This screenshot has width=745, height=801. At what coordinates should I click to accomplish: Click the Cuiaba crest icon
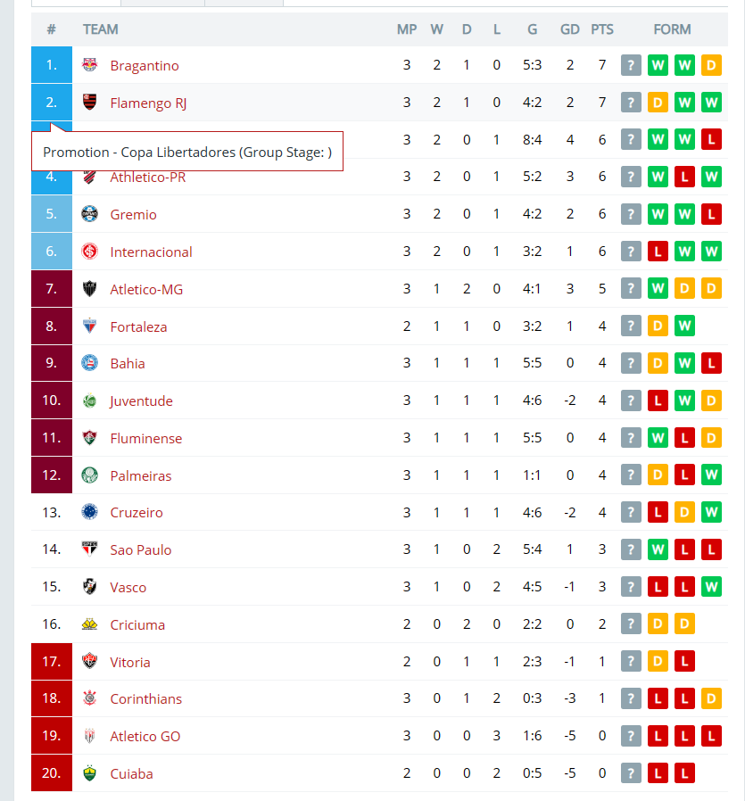coord(90,773)
